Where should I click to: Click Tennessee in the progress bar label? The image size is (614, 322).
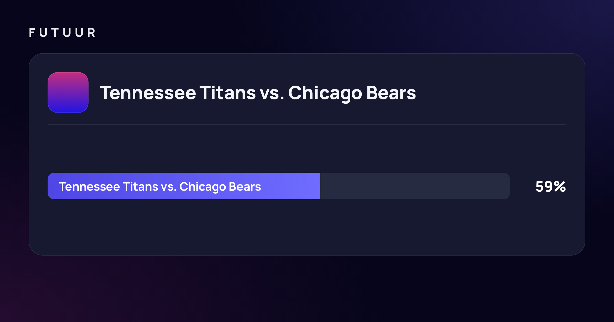pyautogui.click(x=89, y=187)
